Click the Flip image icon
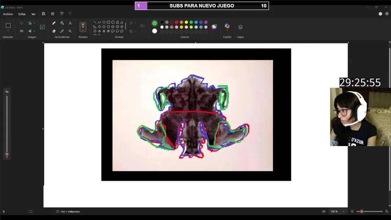The width and height of the screenshot is (391, 220). [x=30, y=31]
